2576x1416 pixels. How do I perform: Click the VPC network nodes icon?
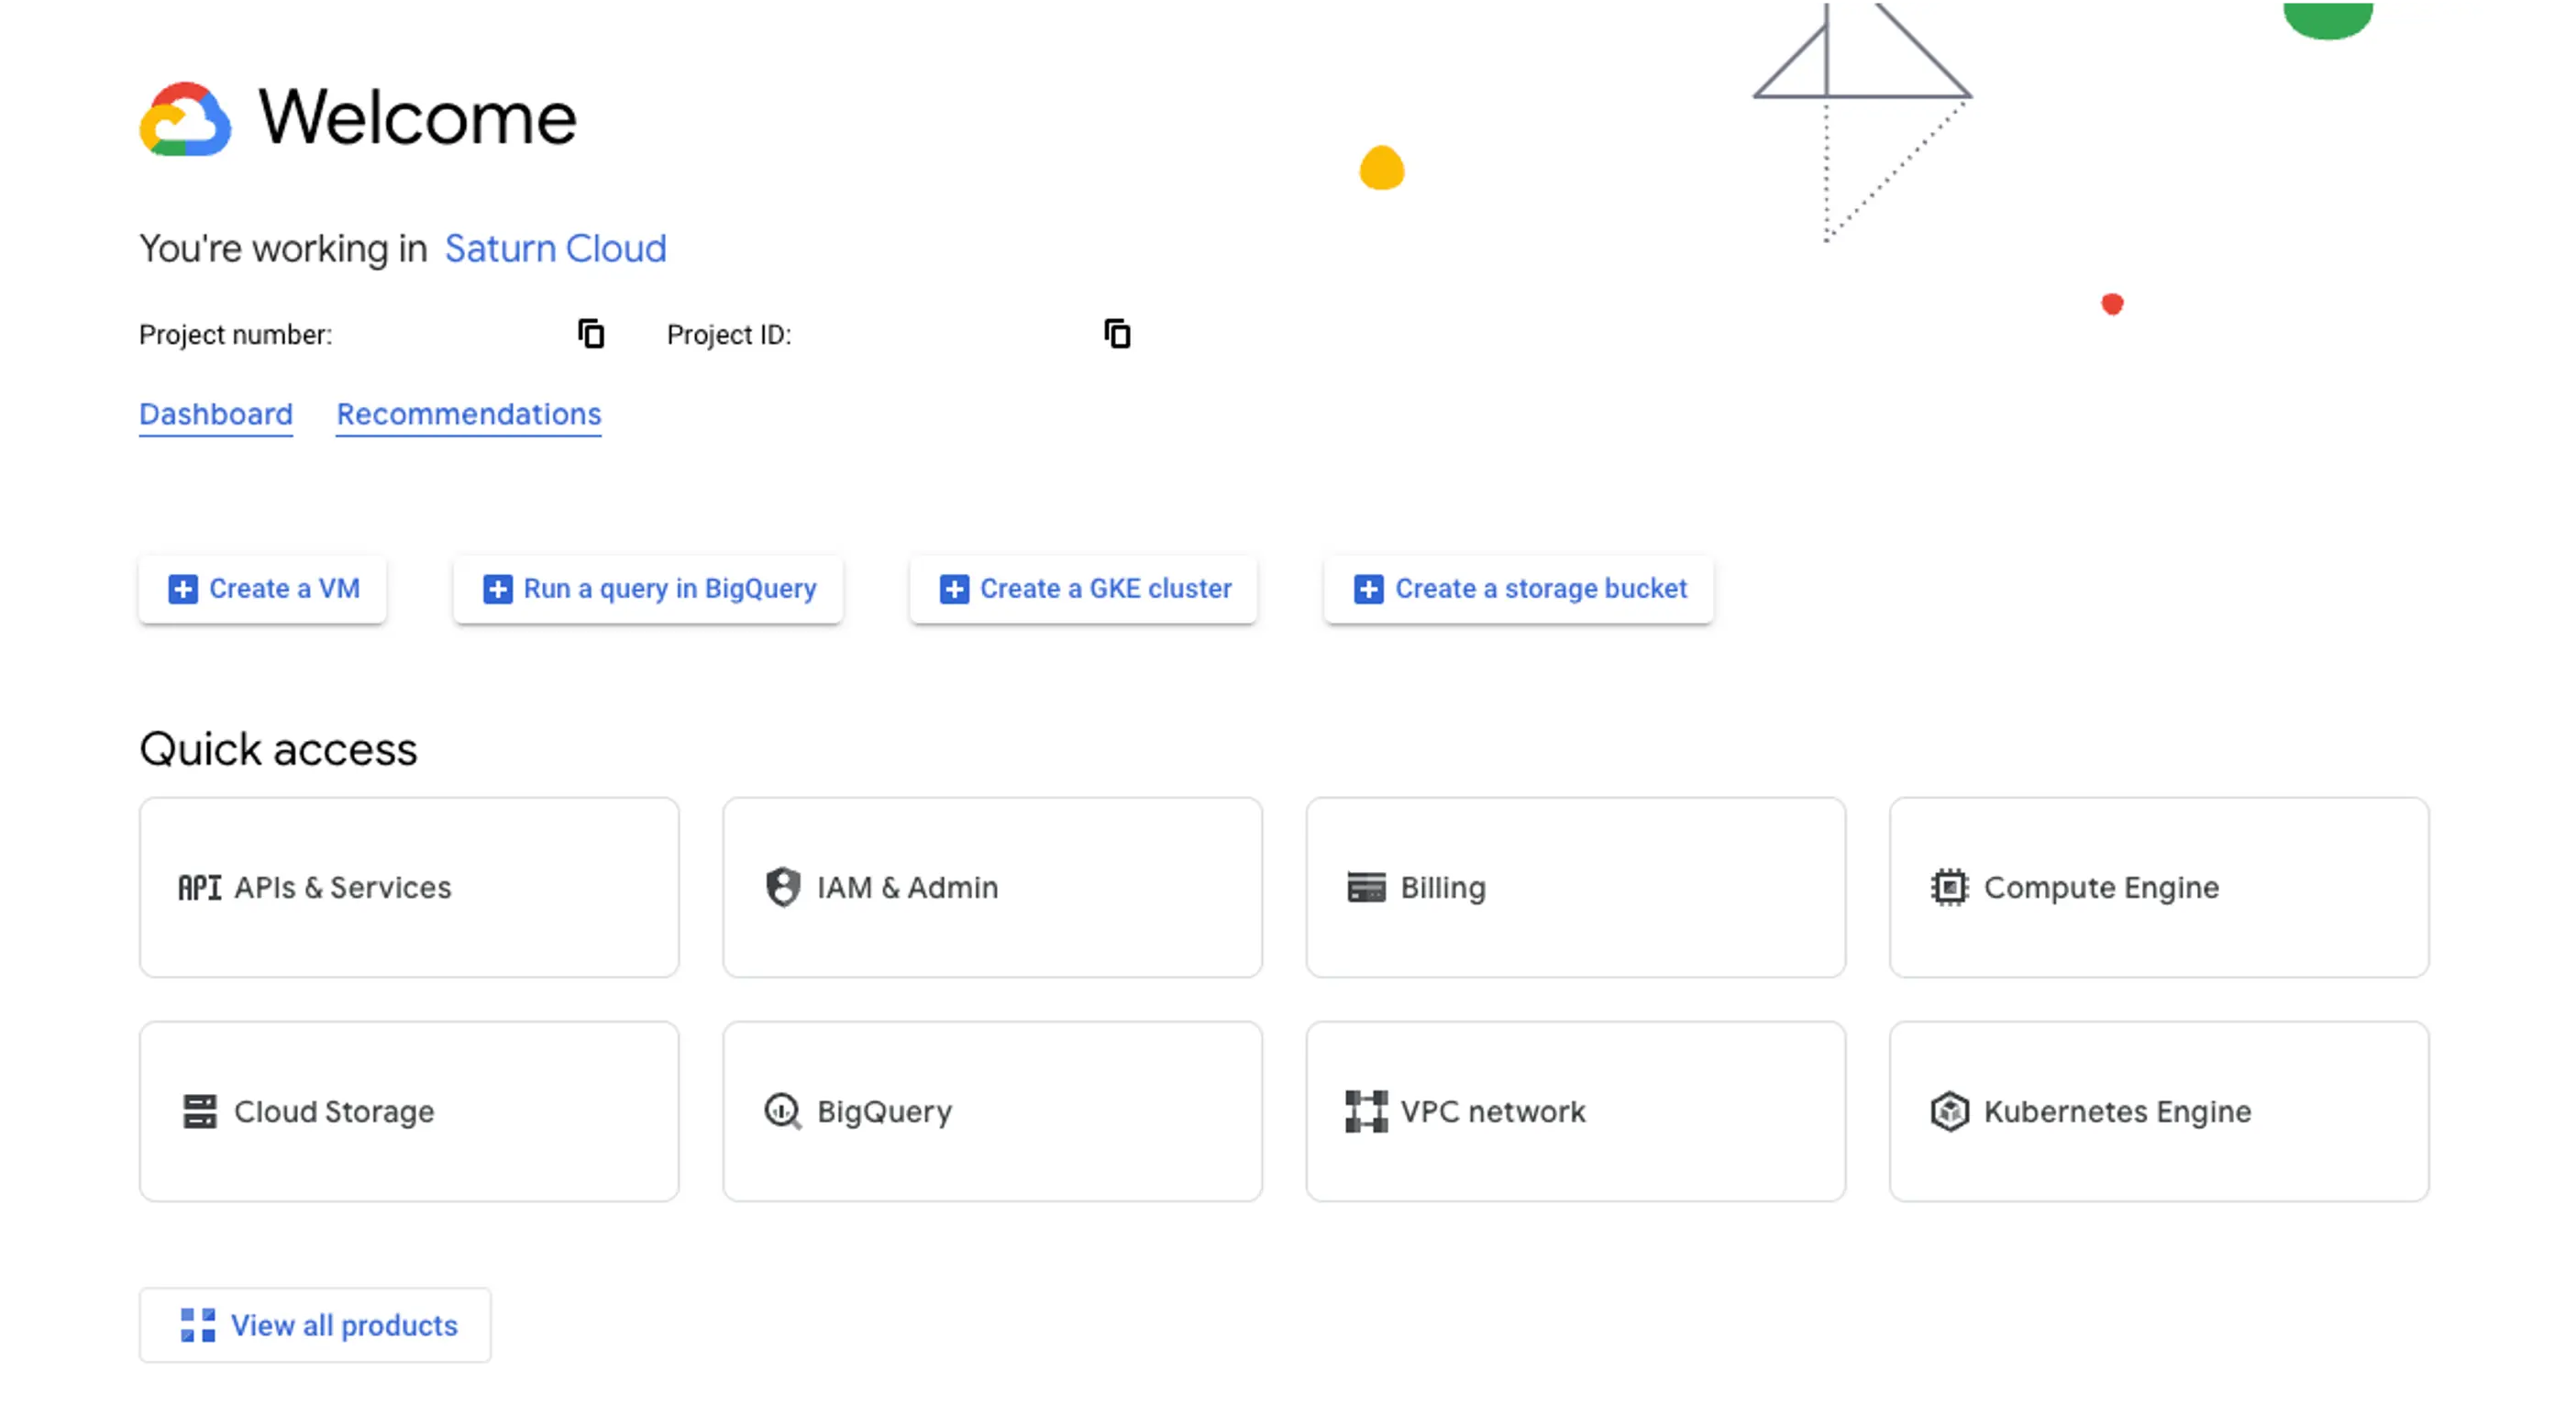tap(1366, 1111)
